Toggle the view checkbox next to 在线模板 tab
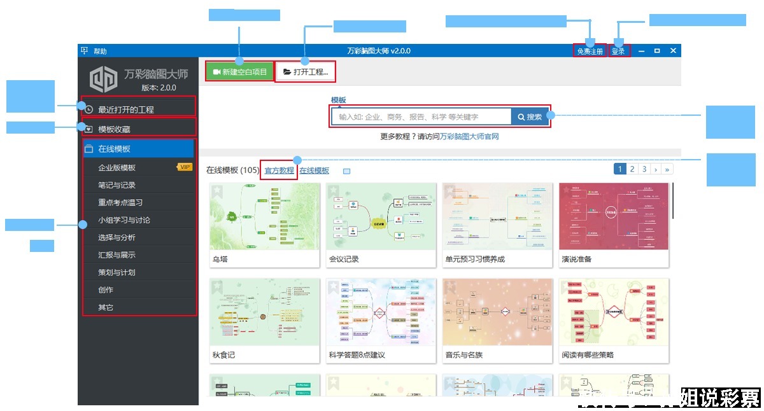The width and height of the screenshot is (764, 411). (346, 171)
